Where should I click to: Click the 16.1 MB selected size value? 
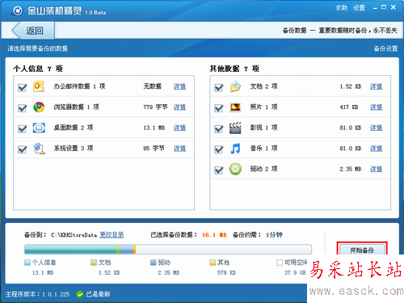214,235
